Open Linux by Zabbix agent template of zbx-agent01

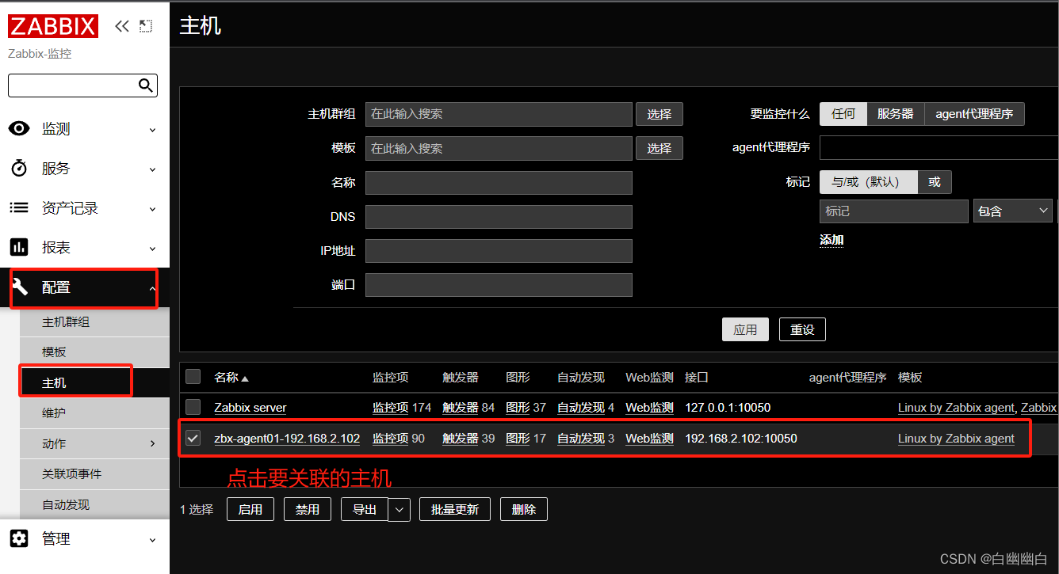tap(956, 439)
